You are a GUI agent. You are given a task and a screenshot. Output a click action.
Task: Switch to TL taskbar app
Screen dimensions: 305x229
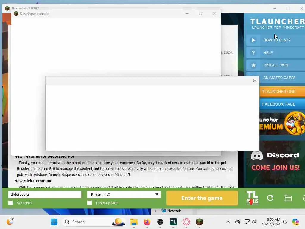pos(173,222)
